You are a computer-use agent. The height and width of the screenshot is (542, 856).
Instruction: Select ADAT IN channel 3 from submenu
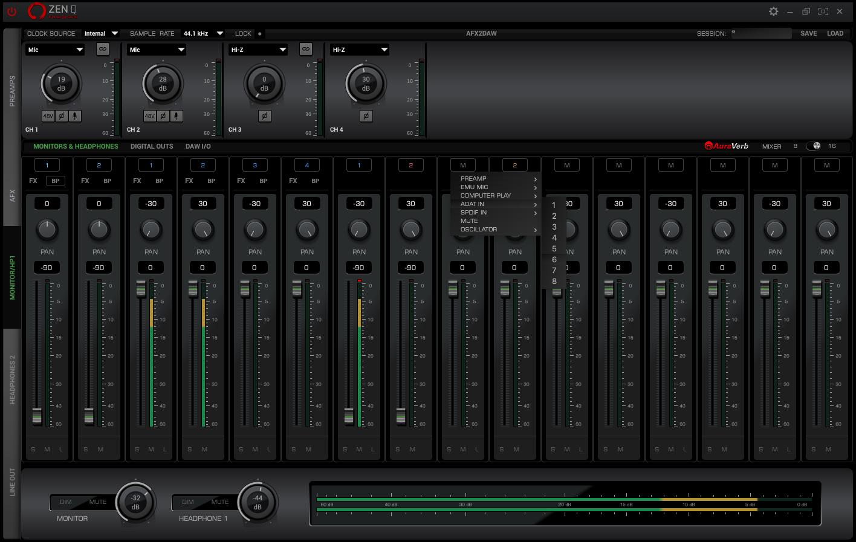tap(554, 227)
